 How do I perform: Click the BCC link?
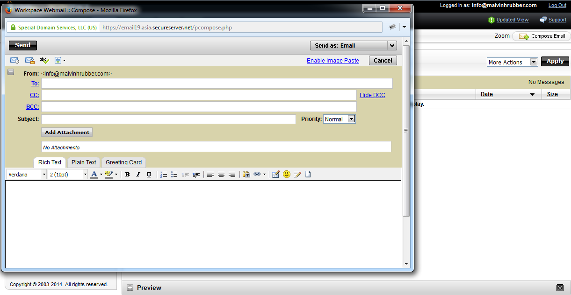click(33, 107)
